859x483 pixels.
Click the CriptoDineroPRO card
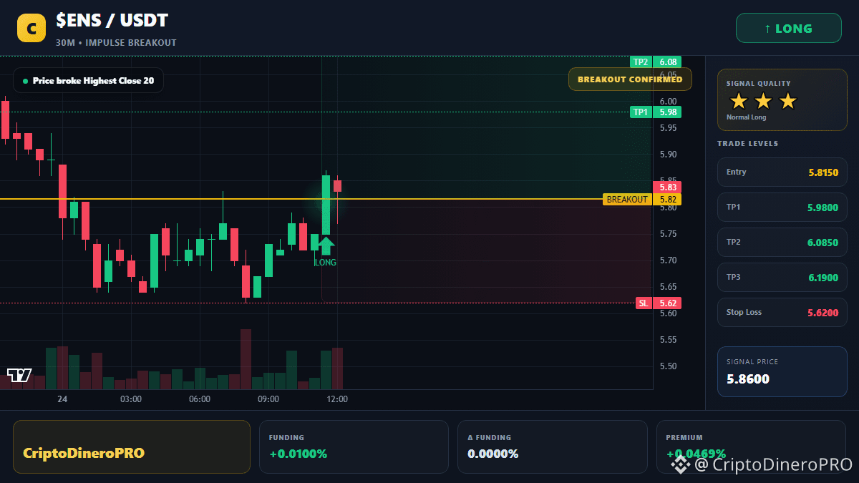coord(132,447)
